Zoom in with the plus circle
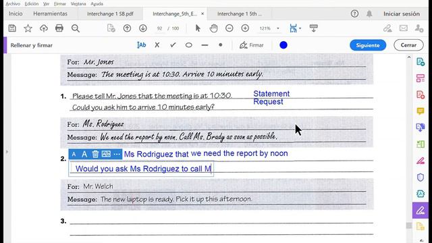 pos(245,28)
